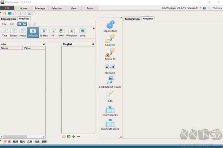Open playlist with the folder icon
The height and width of the screenshot is (148, 223).
64,137
